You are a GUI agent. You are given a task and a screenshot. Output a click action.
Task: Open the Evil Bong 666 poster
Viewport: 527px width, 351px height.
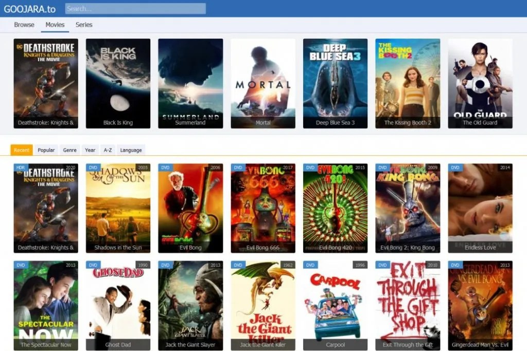[263, 208]
